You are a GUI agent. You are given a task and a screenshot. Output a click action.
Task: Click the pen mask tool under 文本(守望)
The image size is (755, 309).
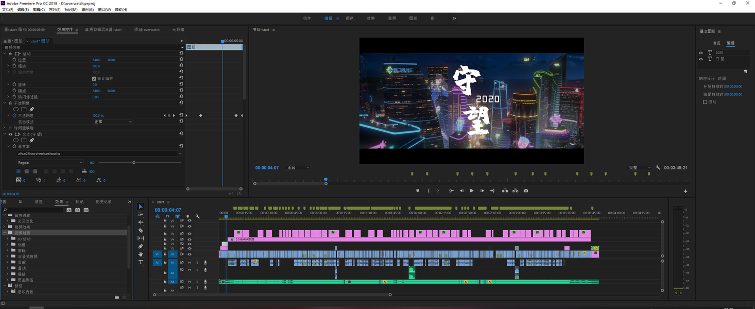point(31,140)
